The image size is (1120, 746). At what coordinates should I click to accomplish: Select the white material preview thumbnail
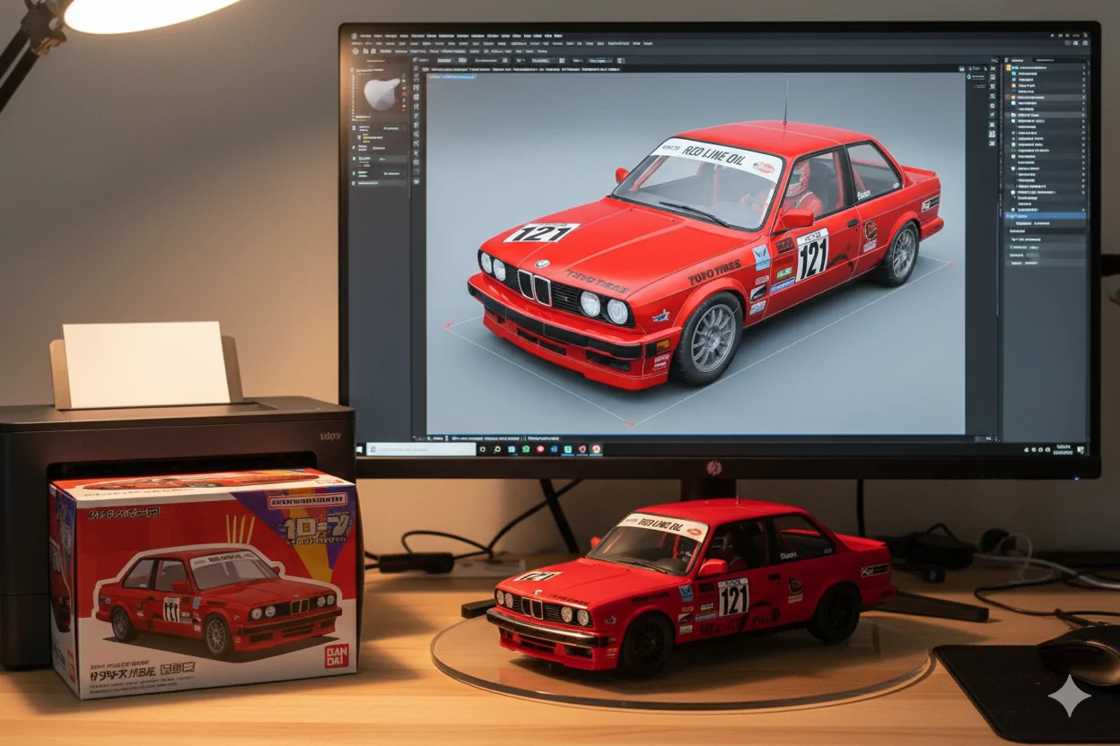381,93
